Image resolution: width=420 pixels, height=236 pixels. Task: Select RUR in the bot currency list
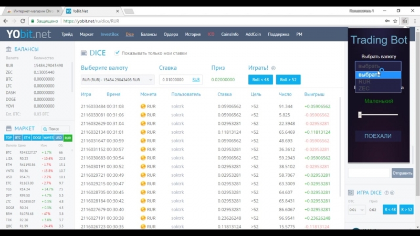(378, 82)
